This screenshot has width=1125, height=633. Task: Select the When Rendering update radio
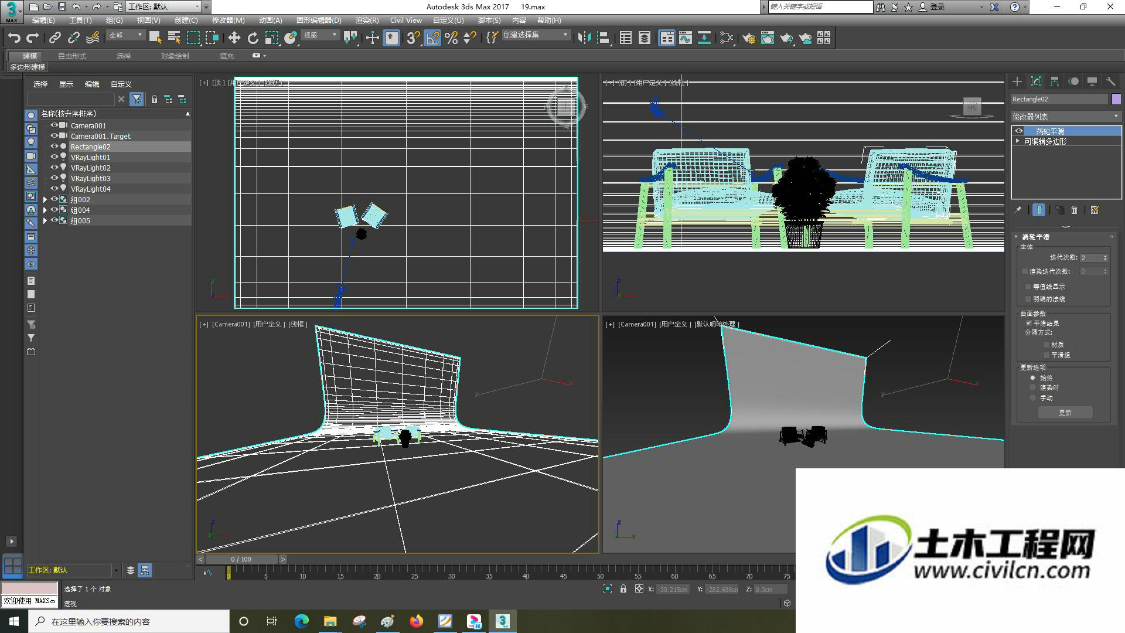click(x=1032, y=387)
